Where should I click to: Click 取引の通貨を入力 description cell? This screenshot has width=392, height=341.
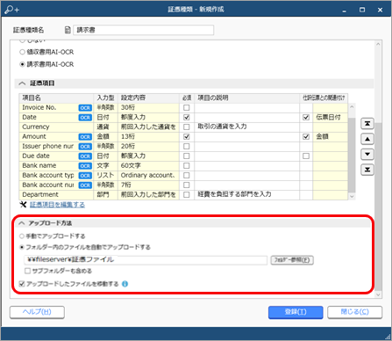(x=247, y=127)
